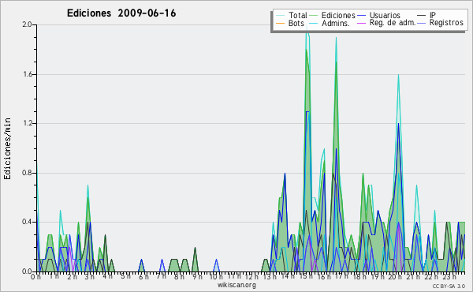Click the y-axis value 1.6
The width and height of the screenshot is (473, 292).
pos(27,74)
